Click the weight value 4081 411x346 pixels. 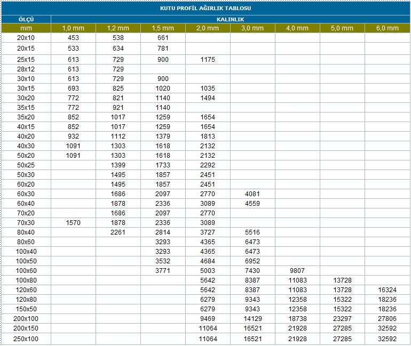pyautogui.click(x=252, y=194)
